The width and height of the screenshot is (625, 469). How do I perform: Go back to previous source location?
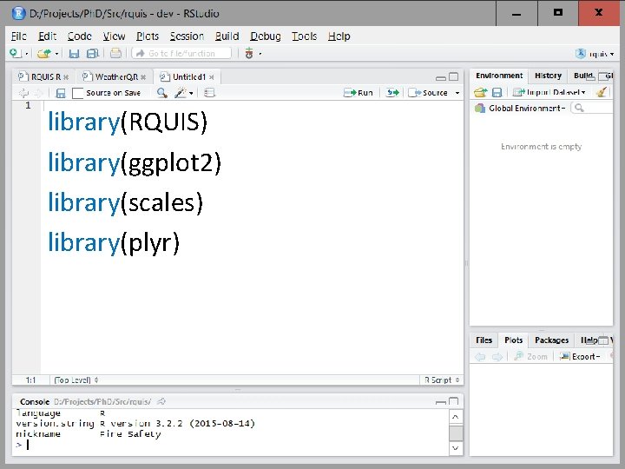(x=24, y=93)
